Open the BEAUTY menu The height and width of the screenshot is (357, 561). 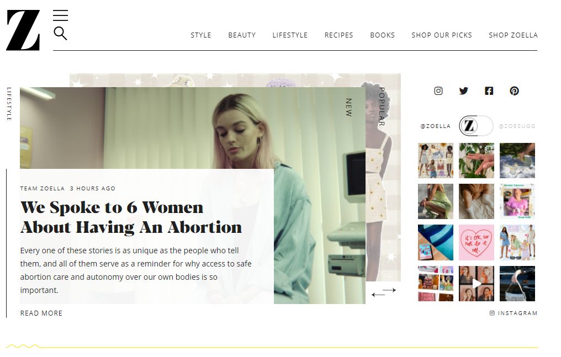242,35
